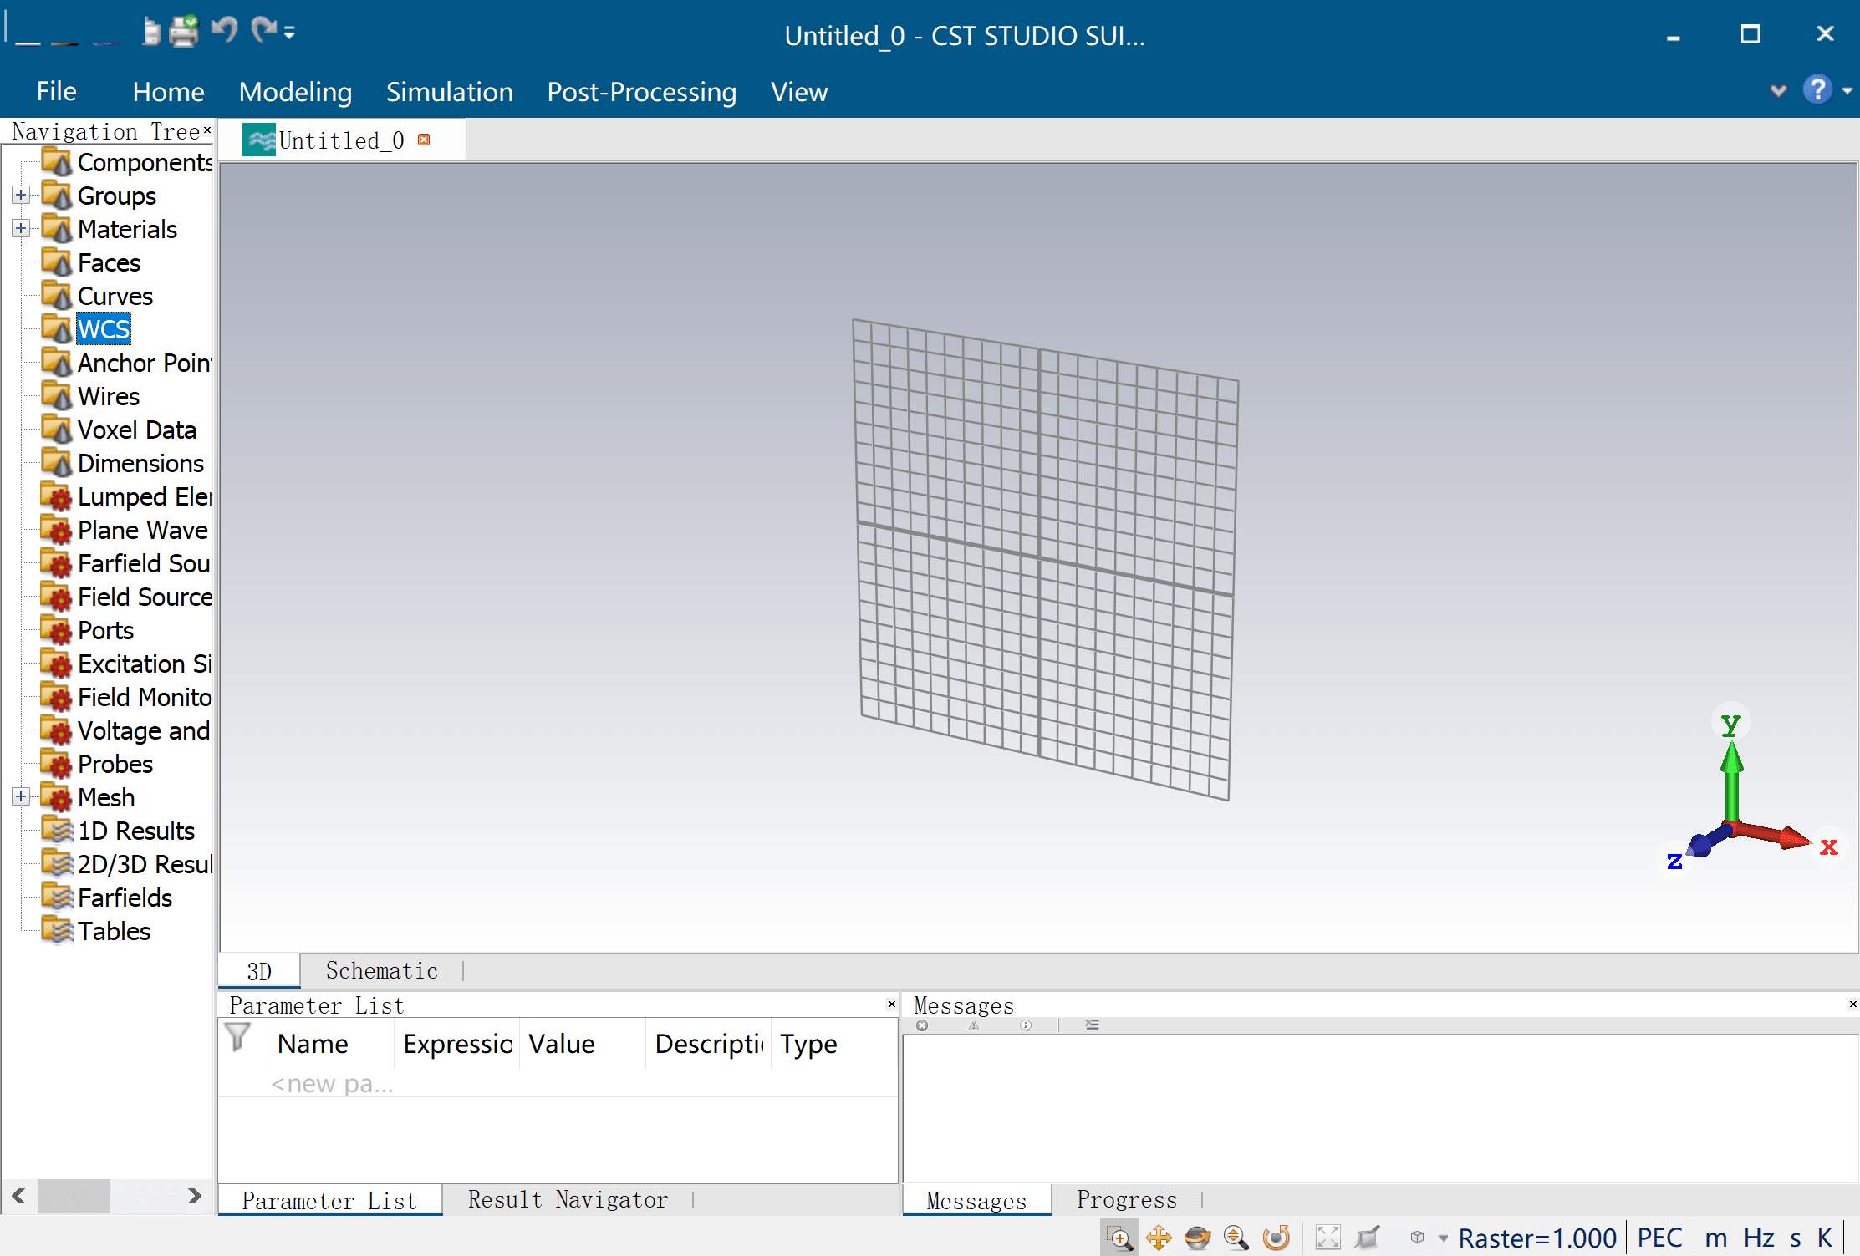This screenshot has width=1860, height=1256.
Task: Activate the zoom-to-rectangle tool in status bar
Action: point(1119,1238)
